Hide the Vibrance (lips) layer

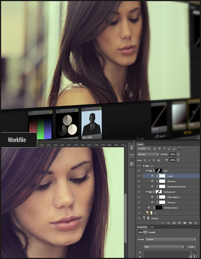pos(139,208)
